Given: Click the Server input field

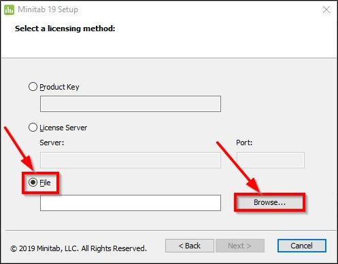Looking at the screenshot, I should point(131,160).
